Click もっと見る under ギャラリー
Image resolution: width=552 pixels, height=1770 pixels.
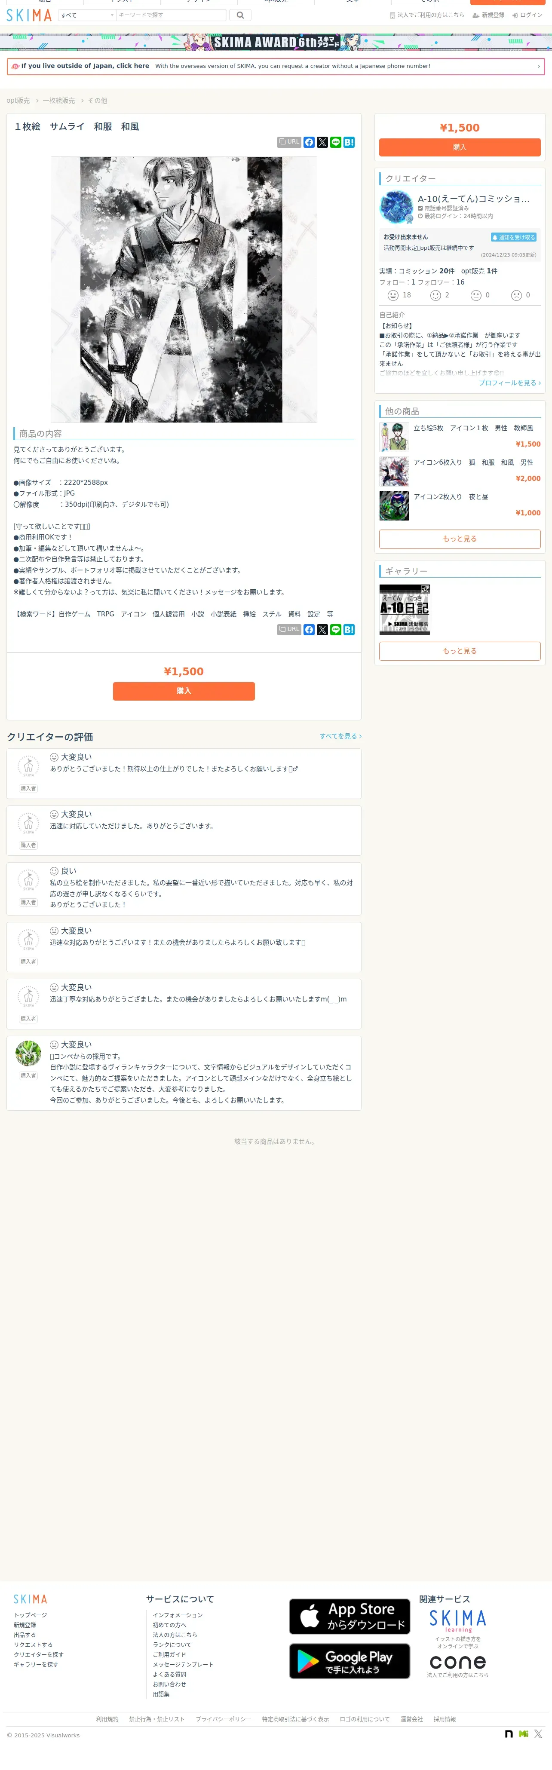[x=460, y=651]
